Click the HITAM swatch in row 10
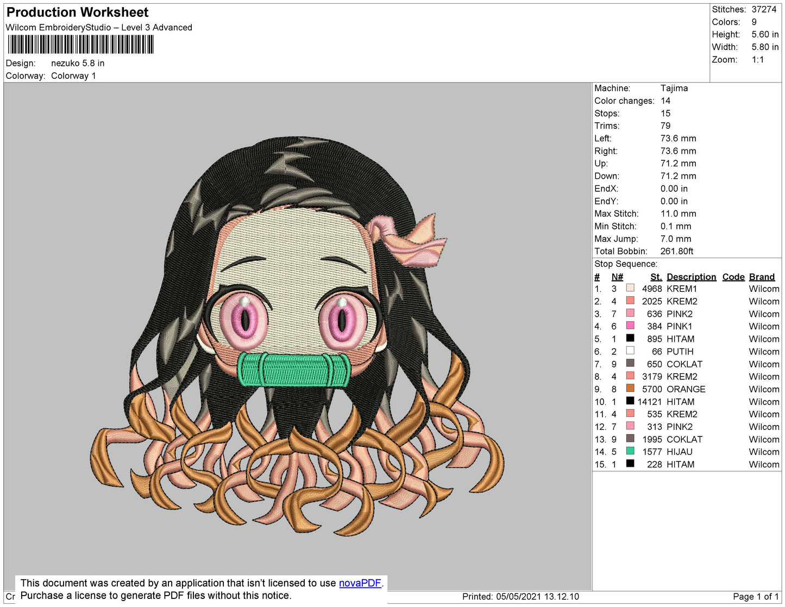Image resolution: width=785 pixels, height=607 pixels. pos(630,401)
